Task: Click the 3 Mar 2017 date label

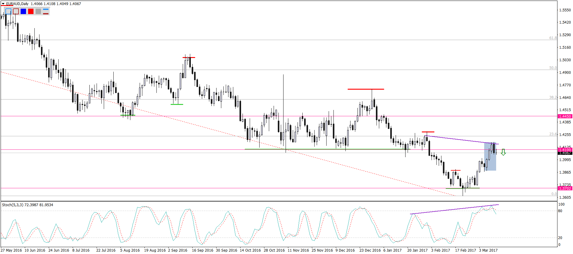Action: [x=488, y=250]
